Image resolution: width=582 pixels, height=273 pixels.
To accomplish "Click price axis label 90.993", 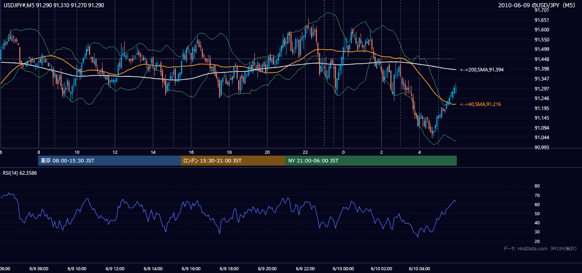I will (x=541, y=147).
